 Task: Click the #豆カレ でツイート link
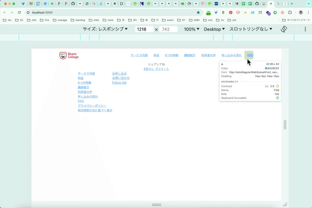point(156,69)
